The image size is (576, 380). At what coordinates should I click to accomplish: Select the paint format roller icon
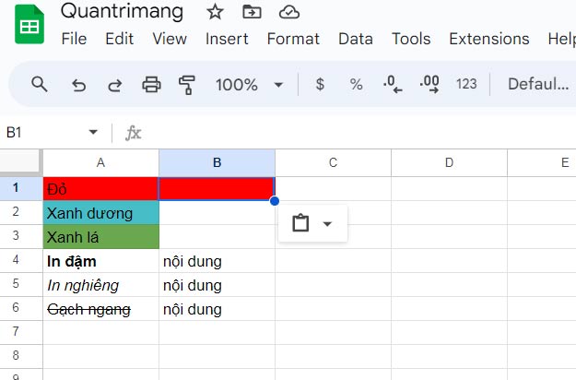pos(188,85)
